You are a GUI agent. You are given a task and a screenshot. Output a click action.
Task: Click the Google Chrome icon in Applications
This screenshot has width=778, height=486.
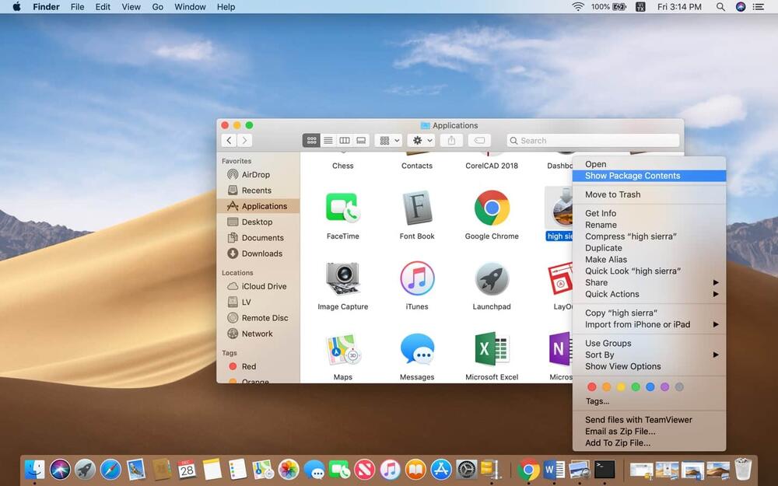click(x=492, y=208)
